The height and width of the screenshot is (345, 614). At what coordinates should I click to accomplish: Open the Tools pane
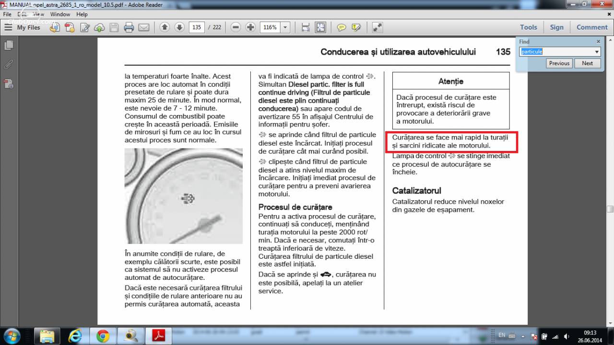[529, 27]
